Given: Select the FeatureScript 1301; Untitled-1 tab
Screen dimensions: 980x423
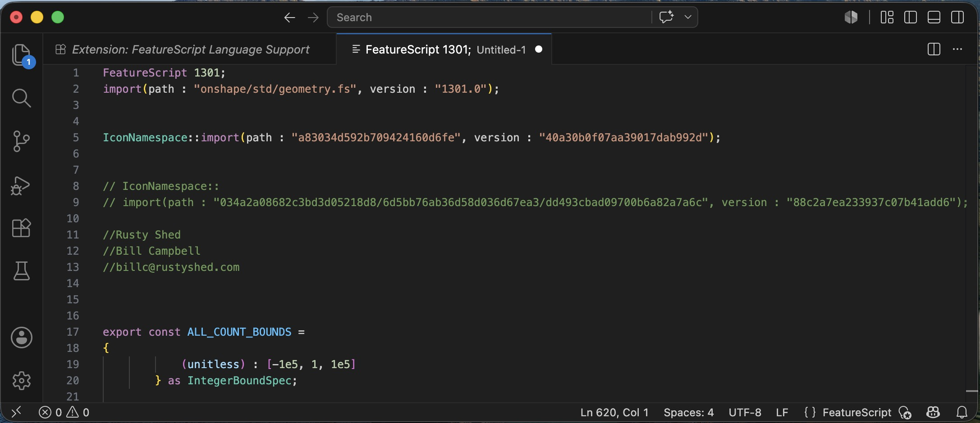Looking at the screenshot, I should tap(444, 49).
